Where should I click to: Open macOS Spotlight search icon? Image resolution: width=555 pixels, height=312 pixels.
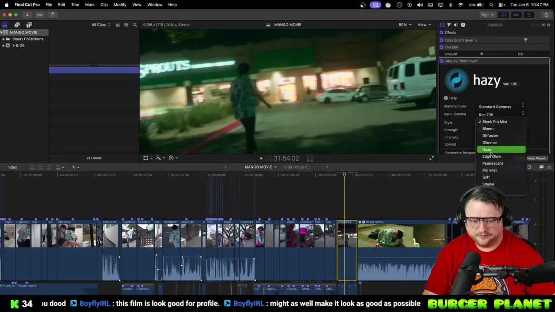(x=491, y=5)
